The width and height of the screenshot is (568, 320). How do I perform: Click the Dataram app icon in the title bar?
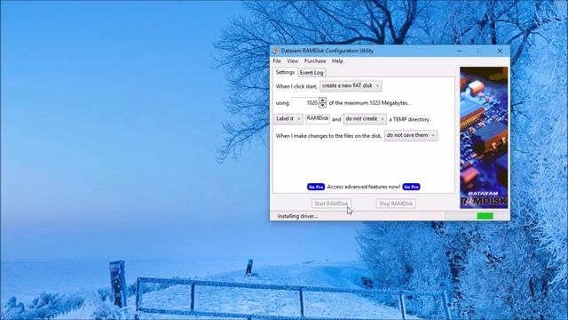(x=276, y=51)
